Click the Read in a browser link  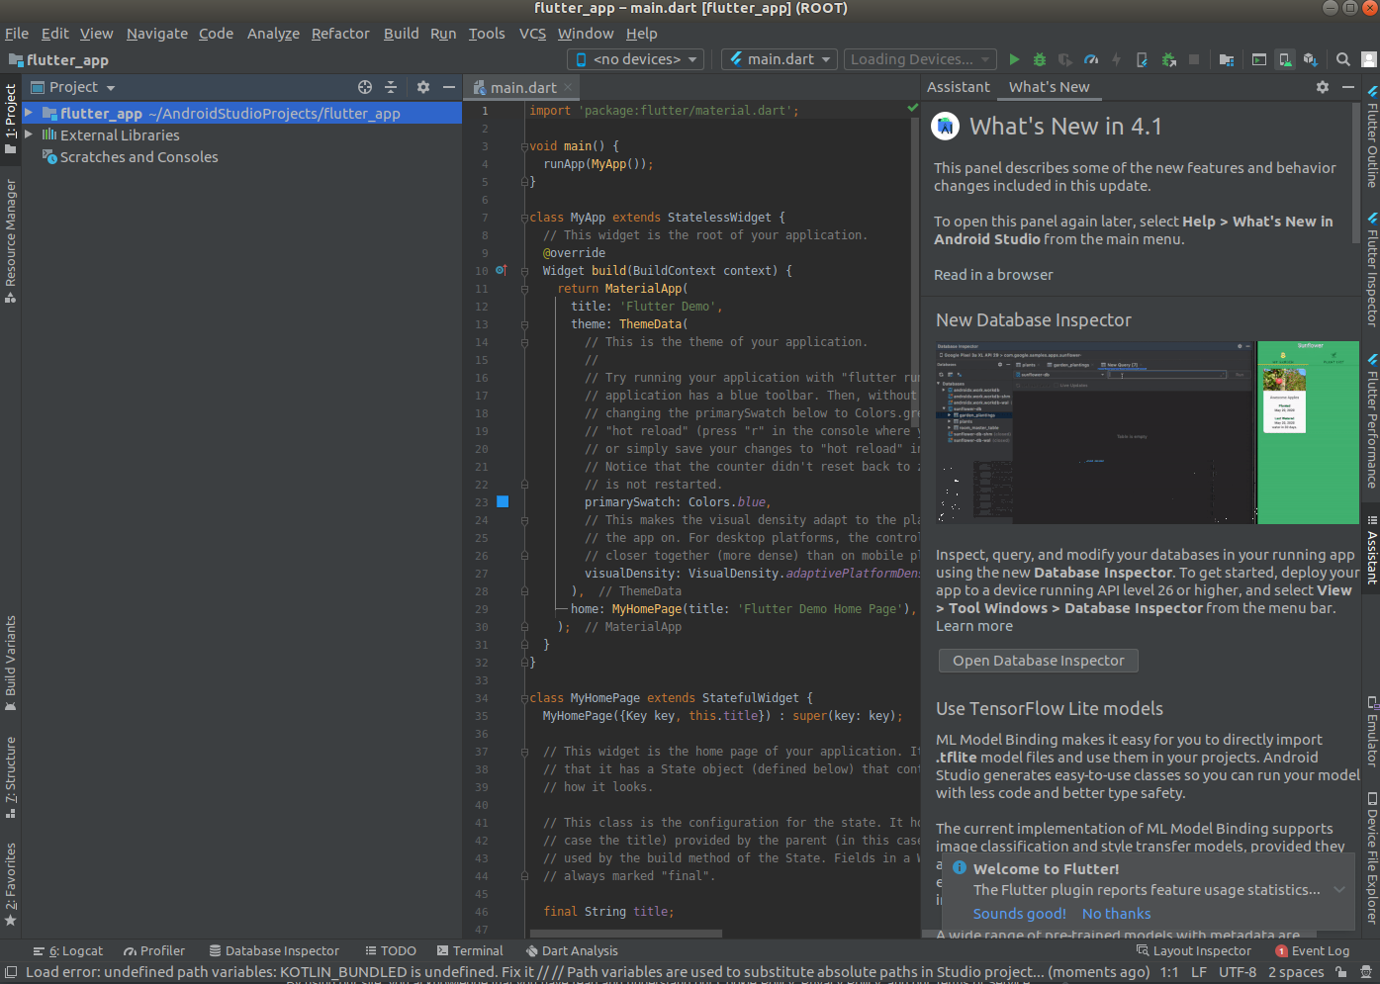click(x=993, y=275)
